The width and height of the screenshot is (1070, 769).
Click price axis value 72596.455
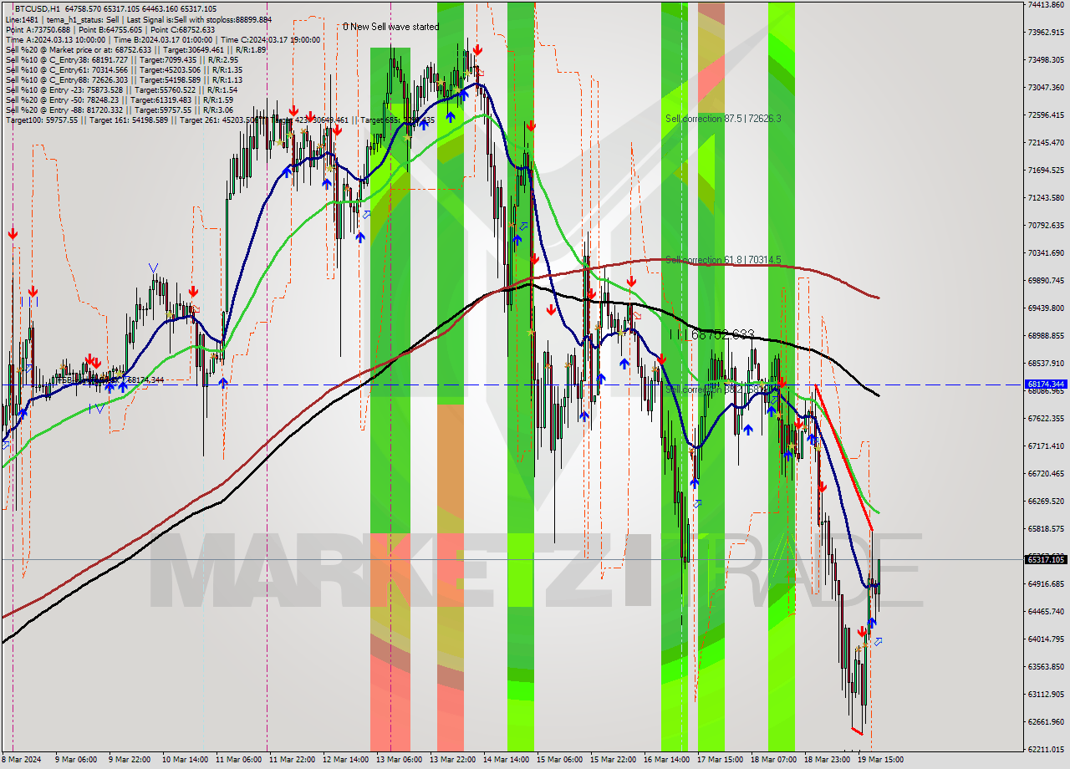pyautogui.click(x=1045, y=115)
